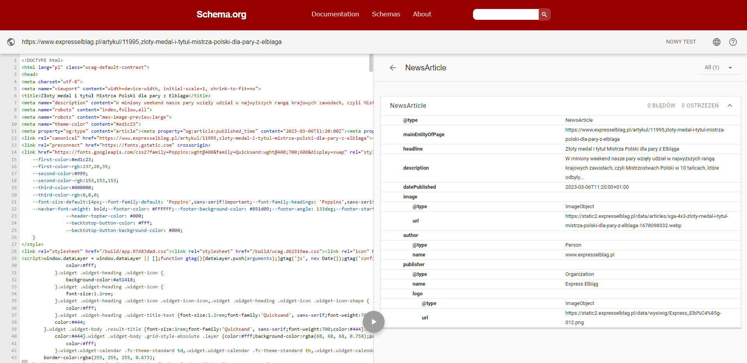
Task: Open the language globe icon near NOWY TEST
Action: coord(717,42)
